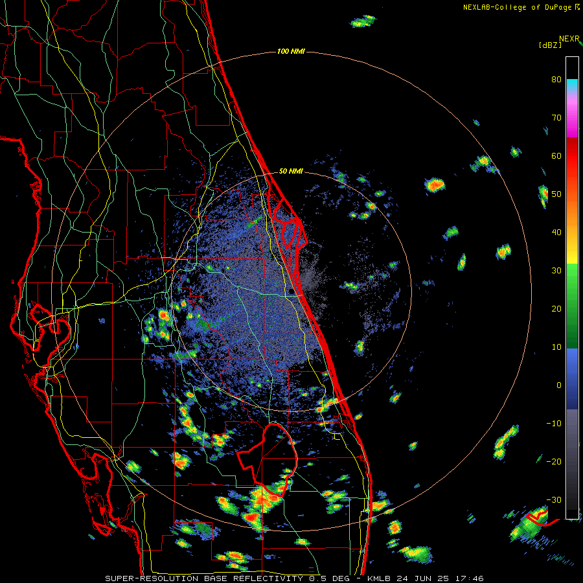Screen dimensions: 583x583
Task: Select the 100 NMI range ring label
Action: point(291,51)
